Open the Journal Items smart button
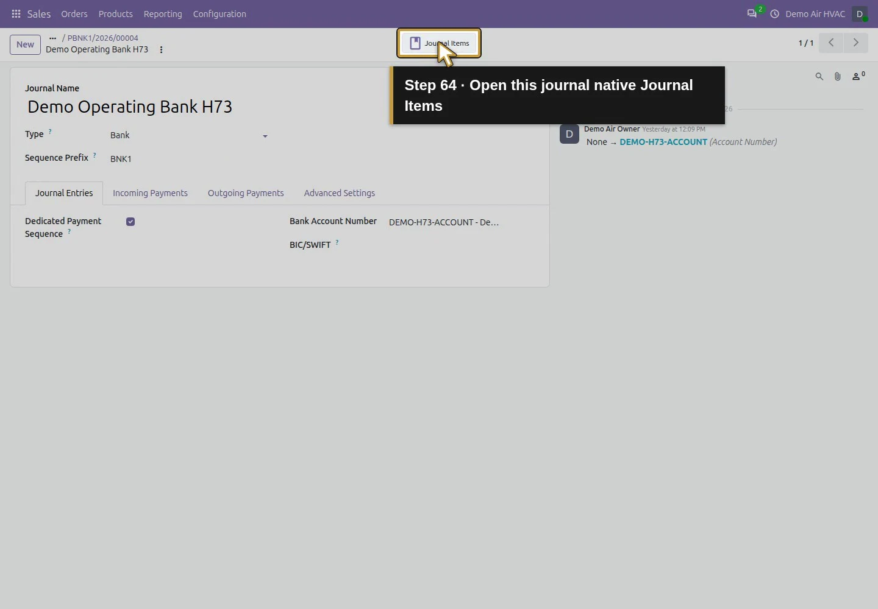The height and width of the screenshot is (609, 878). tap(439, 43)
